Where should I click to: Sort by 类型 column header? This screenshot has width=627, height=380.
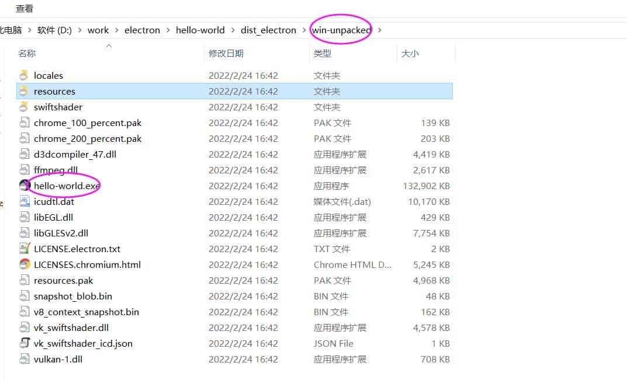(x=323, y=53)
